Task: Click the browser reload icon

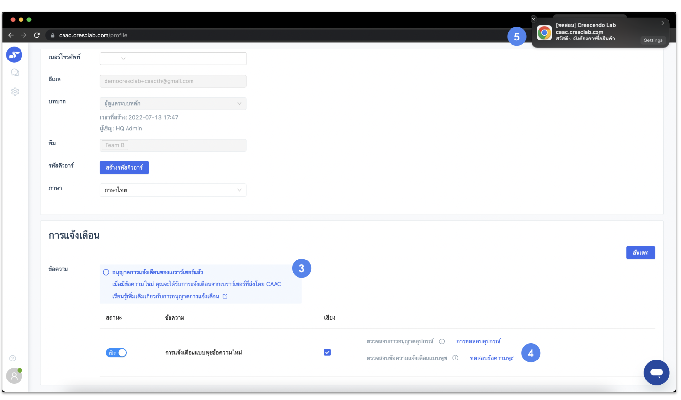Action: [x=37, y=35]
